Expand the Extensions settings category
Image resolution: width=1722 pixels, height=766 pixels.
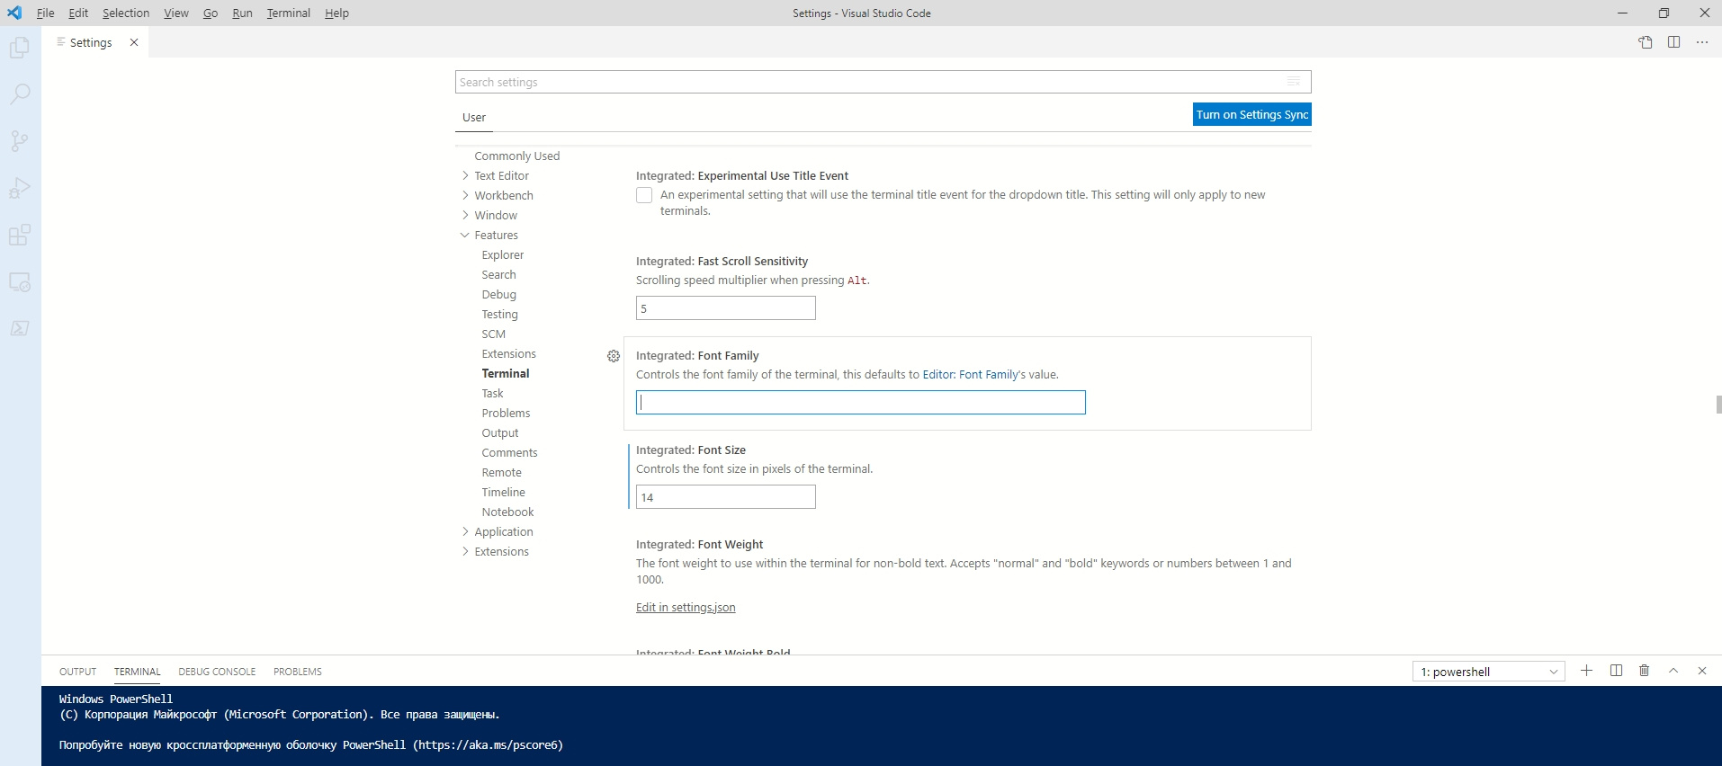click(465, 551)
